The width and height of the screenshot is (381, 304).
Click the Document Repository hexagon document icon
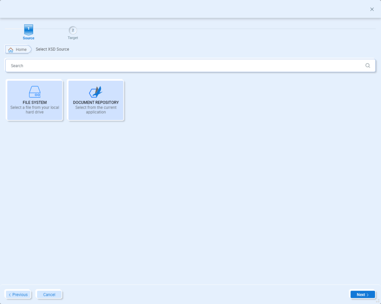click(96, 91)
